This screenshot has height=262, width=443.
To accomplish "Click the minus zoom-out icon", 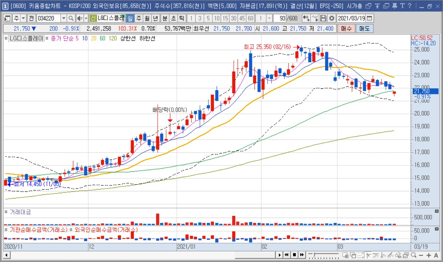I will pyautogui.click(x=421, y=255).
